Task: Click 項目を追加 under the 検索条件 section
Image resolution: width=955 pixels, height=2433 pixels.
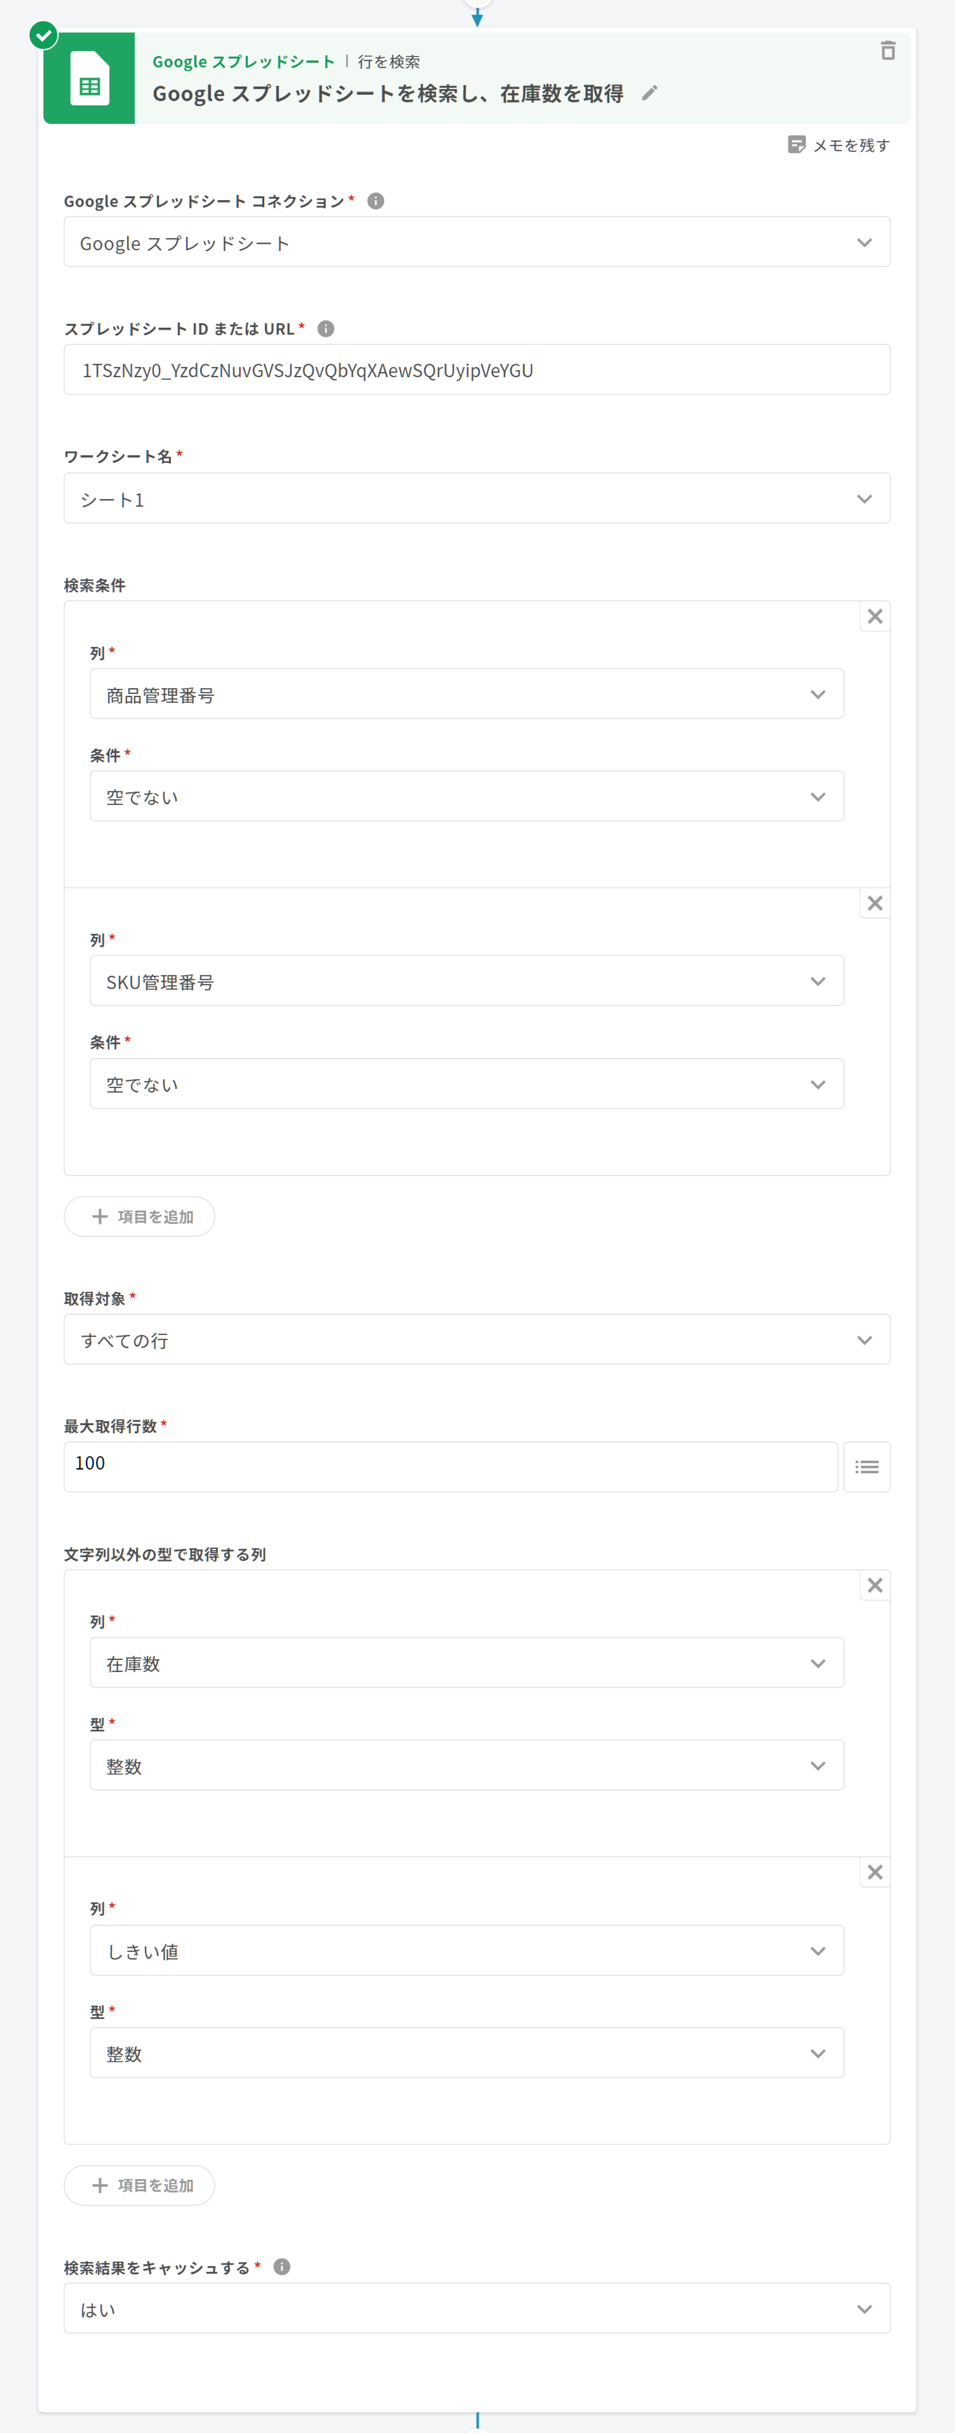Action: (x=140, y=1216)
